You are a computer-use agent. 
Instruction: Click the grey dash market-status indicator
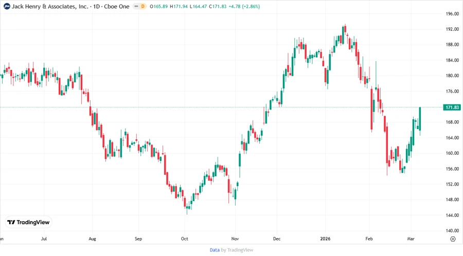pos(136,7)
